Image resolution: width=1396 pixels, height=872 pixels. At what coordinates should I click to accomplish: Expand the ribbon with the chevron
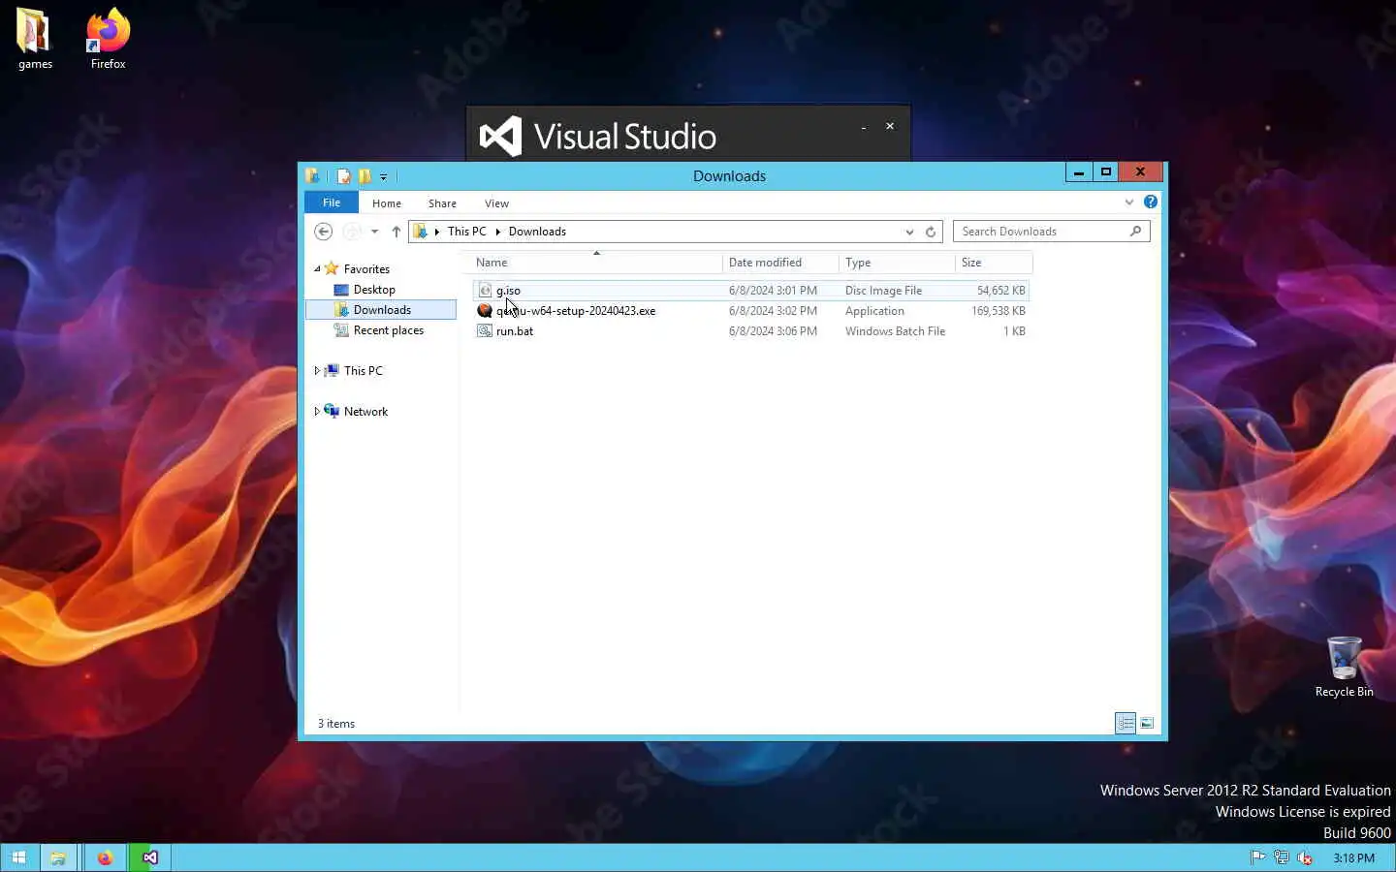tap(1128, 202)
